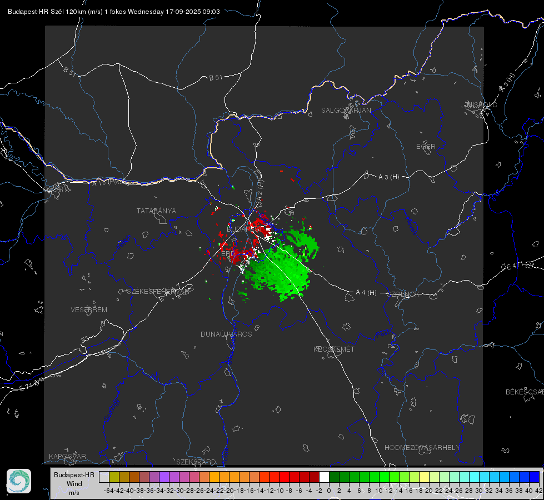Pick the yellow swatch near 18 in the legend
Viewport: 544px width, 500px height.
[424, 477]
